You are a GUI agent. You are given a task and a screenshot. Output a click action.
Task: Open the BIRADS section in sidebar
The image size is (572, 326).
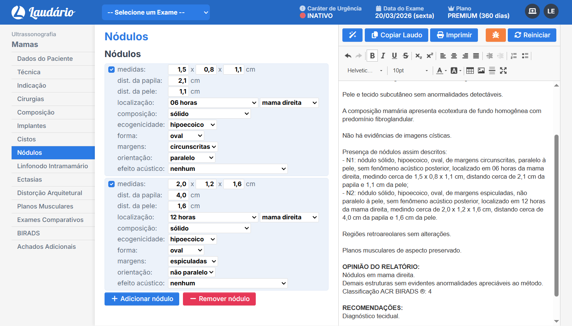[28, 233]
